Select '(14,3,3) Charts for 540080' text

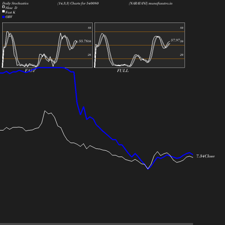coord(78,4)
